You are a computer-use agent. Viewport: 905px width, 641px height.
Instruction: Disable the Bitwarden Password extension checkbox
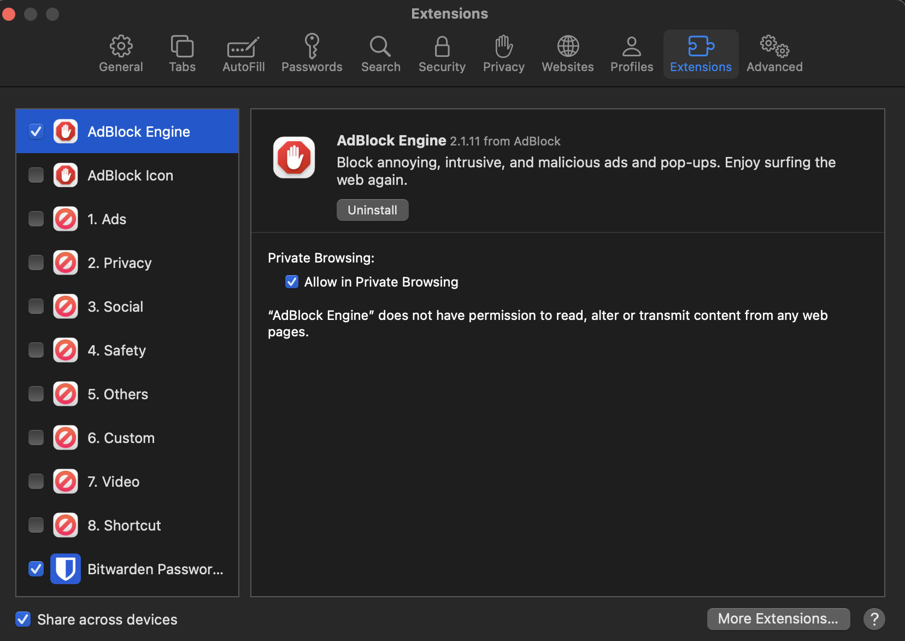36,569
